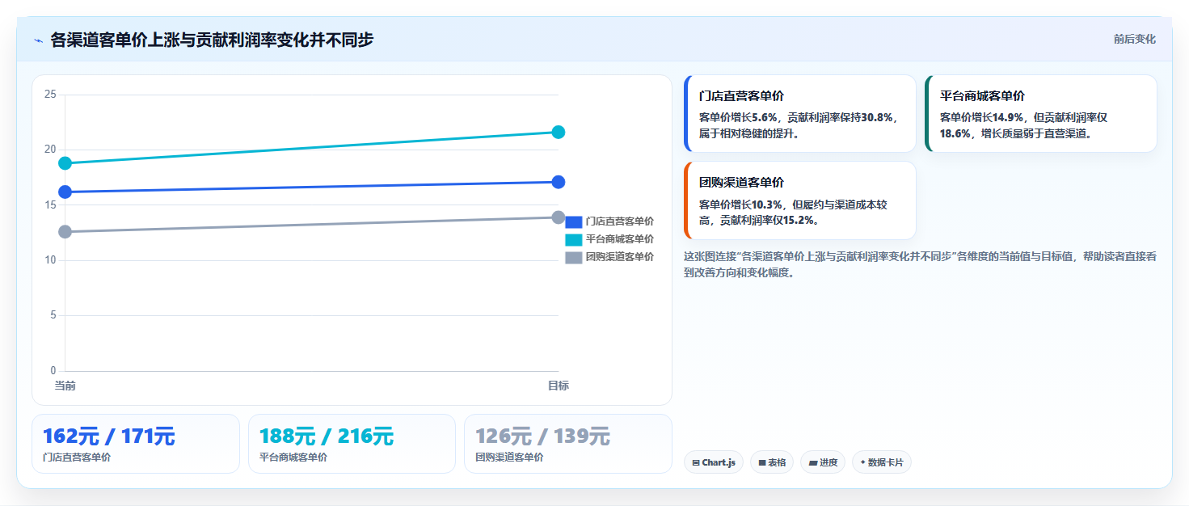Viewport: 1189px width, 506px height.
Task: Click the 平台商城客单价 legend label
Action: coord(620,239)
